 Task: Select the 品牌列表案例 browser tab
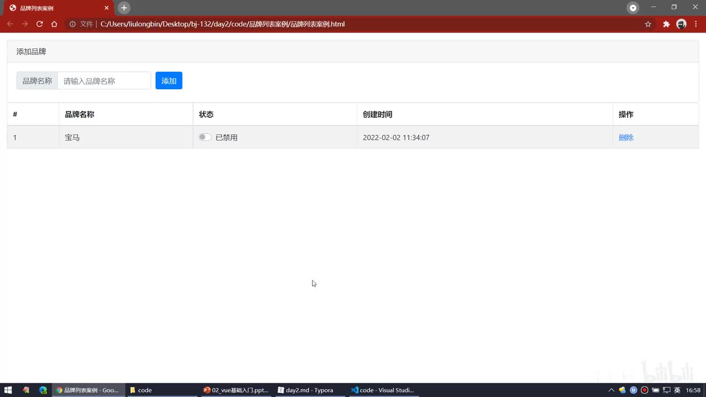tap(58, 8)
